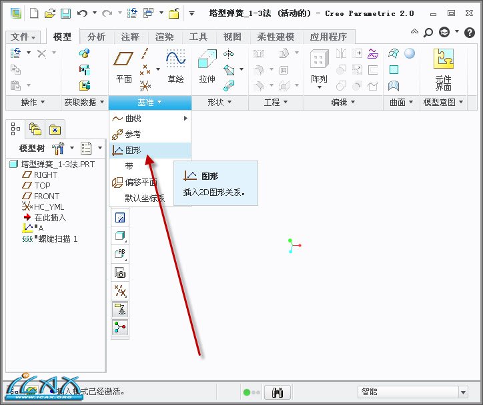Screen dimensions: 483x405
Task: Click the Find binoculars button in status bar
Action: [x=278, y=392]
